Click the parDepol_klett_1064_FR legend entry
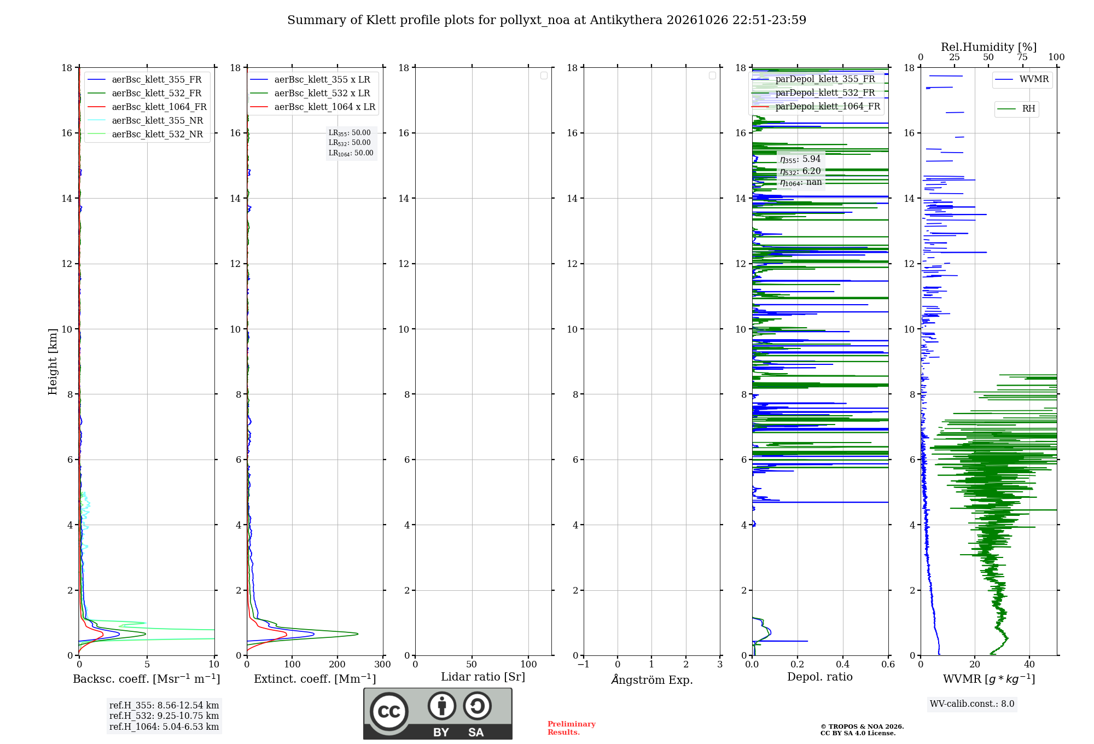 [x=816, y=106]
